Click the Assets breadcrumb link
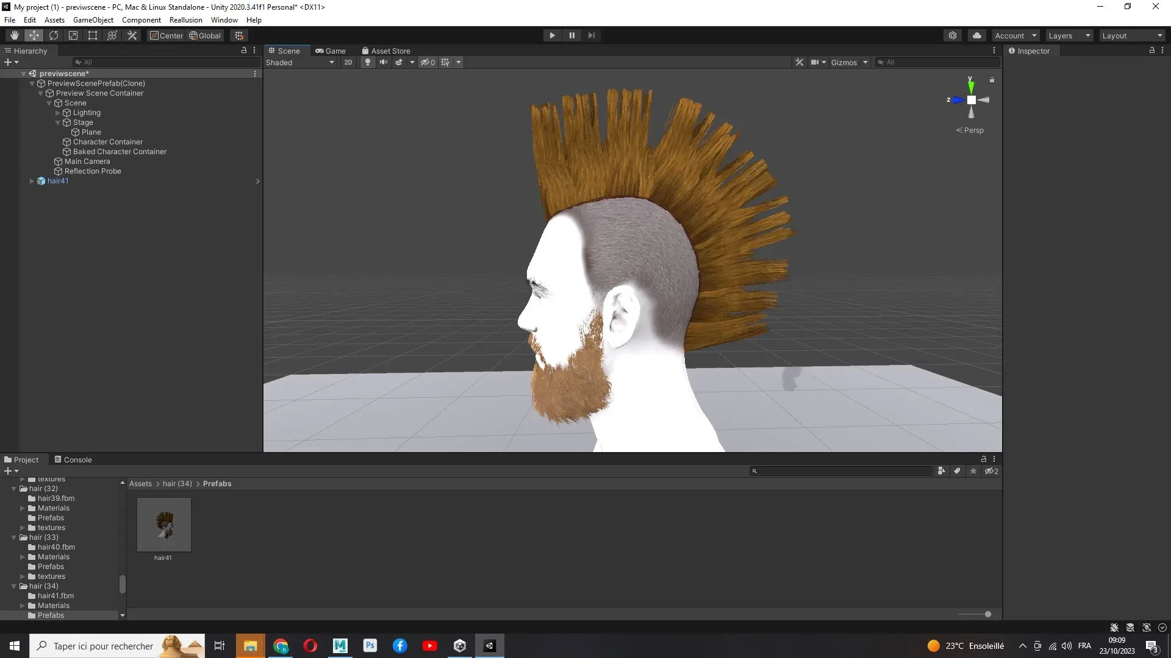 point(140,483)
